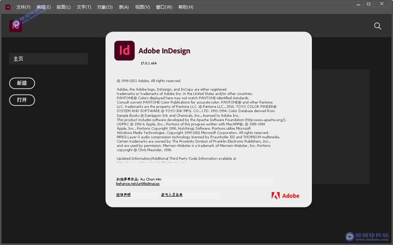
Task: Open the 编辑(E) menu
Action: 44,7
